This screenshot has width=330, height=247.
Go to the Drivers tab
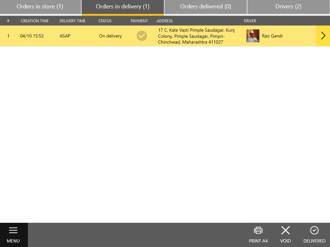pos(288,7)
